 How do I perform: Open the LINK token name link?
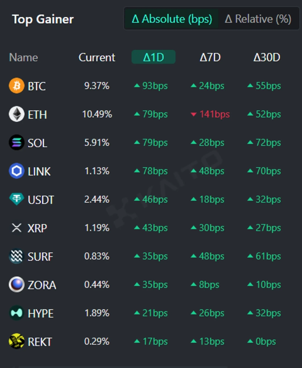tap(39, 172)
